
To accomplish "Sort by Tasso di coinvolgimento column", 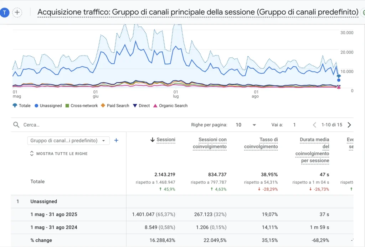I will 261,143.
